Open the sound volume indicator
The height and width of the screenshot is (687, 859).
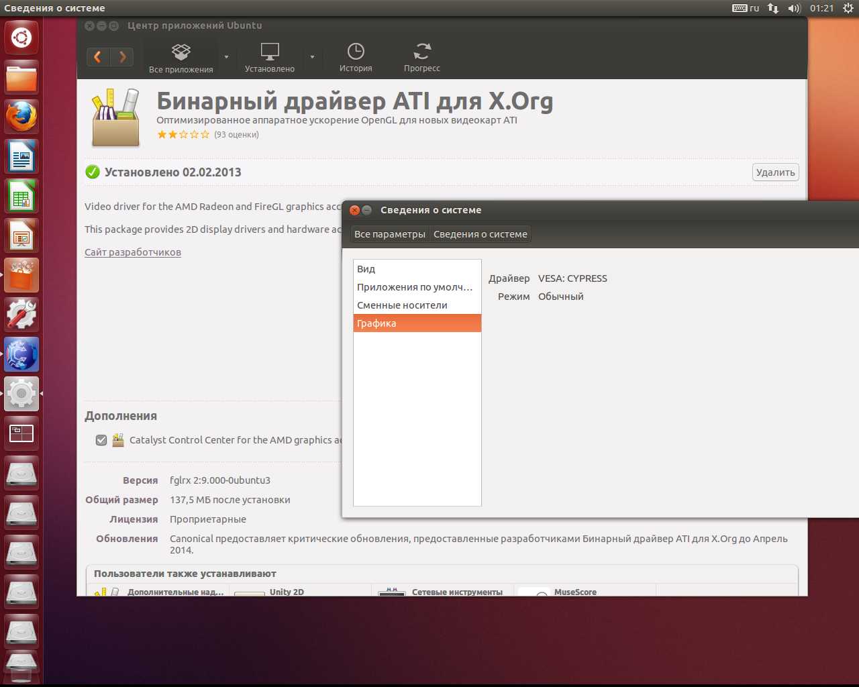point(794,8)
